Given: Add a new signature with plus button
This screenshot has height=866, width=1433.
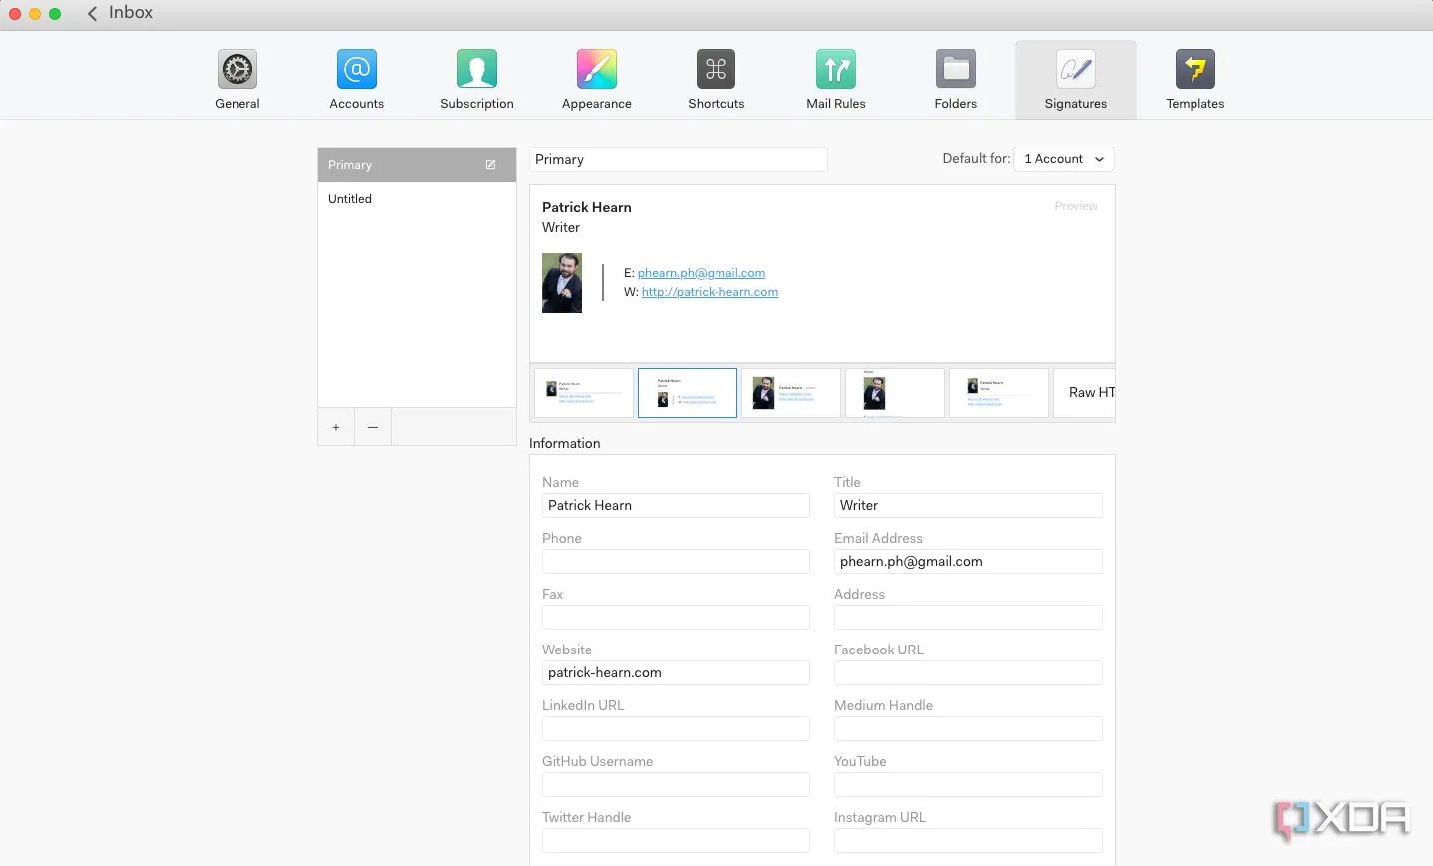Looking at the screenshot, I should point(336,427).
